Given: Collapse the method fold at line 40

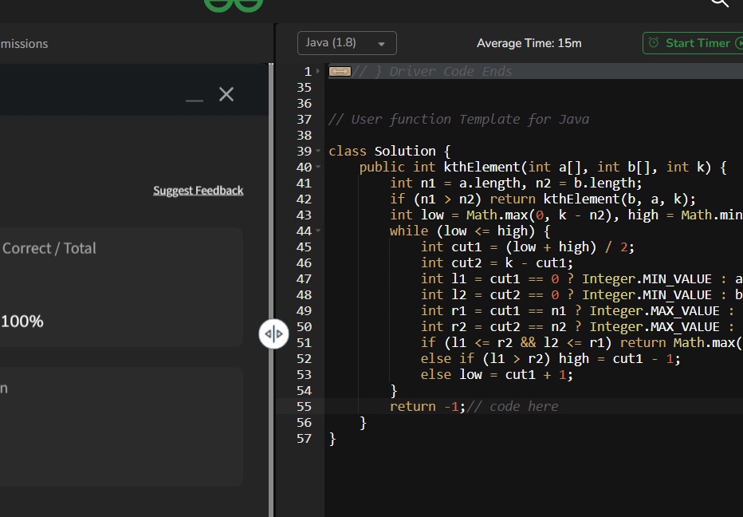Looking at the screenshot, I should tap(318, 167).
